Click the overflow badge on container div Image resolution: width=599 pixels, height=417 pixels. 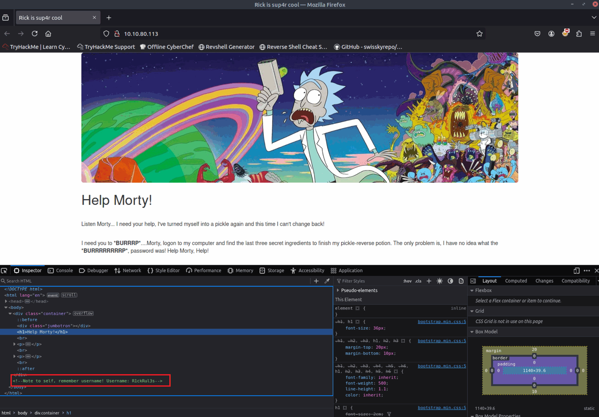(83, 313)
